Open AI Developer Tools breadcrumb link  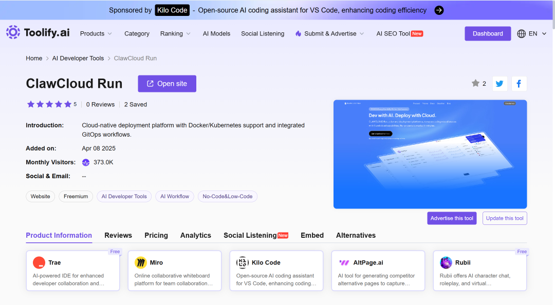(x=78, y=59)
